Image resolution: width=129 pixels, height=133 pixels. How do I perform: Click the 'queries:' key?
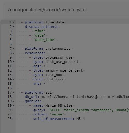33,101
